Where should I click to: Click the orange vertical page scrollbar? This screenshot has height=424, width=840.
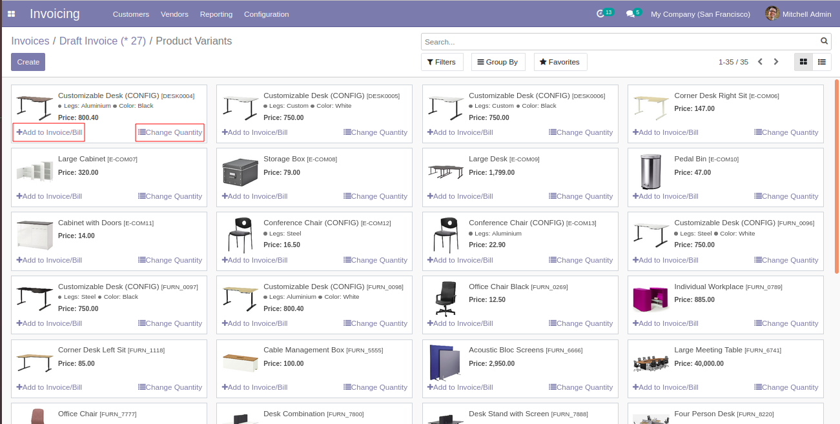pyautogui.click(x=837, y=176)
